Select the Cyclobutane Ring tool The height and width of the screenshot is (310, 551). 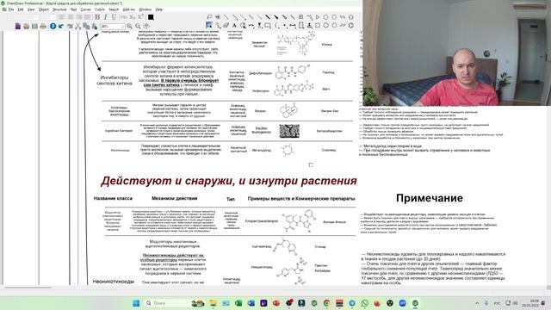(318, 25)
